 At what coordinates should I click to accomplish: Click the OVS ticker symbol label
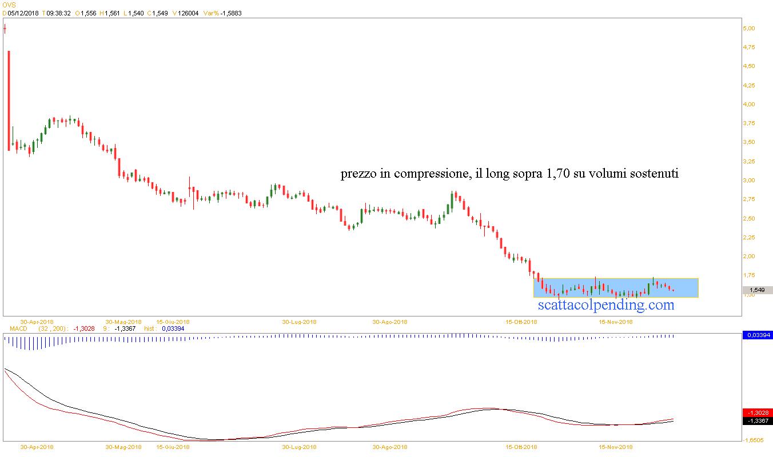[x=8, y=5]
